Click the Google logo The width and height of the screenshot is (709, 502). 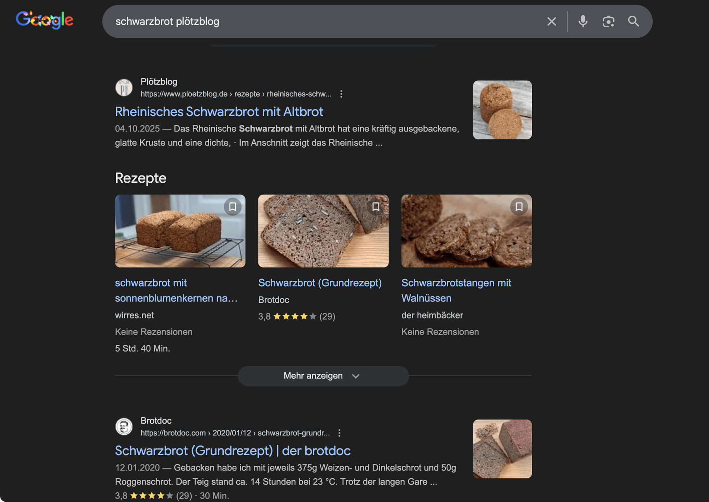click(x=45, y=20)
